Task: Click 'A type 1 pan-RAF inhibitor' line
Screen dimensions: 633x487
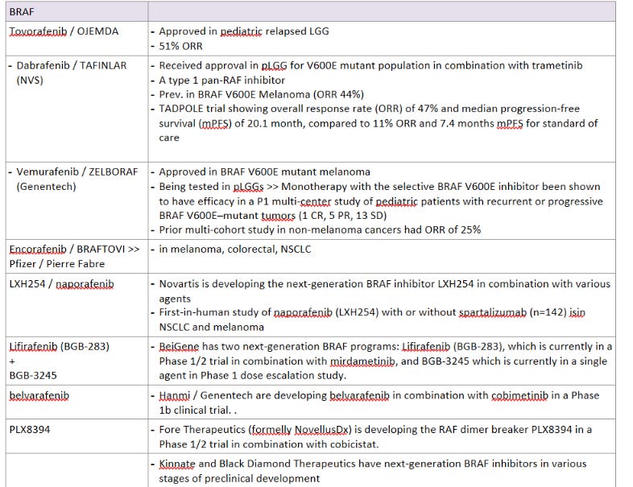Action: [x=222, y=80]
